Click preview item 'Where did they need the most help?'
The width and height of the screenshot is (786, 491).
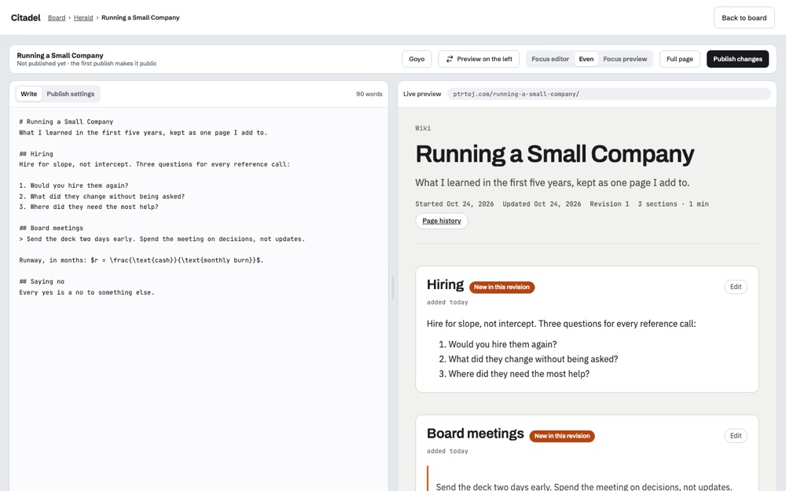point(519,374)
